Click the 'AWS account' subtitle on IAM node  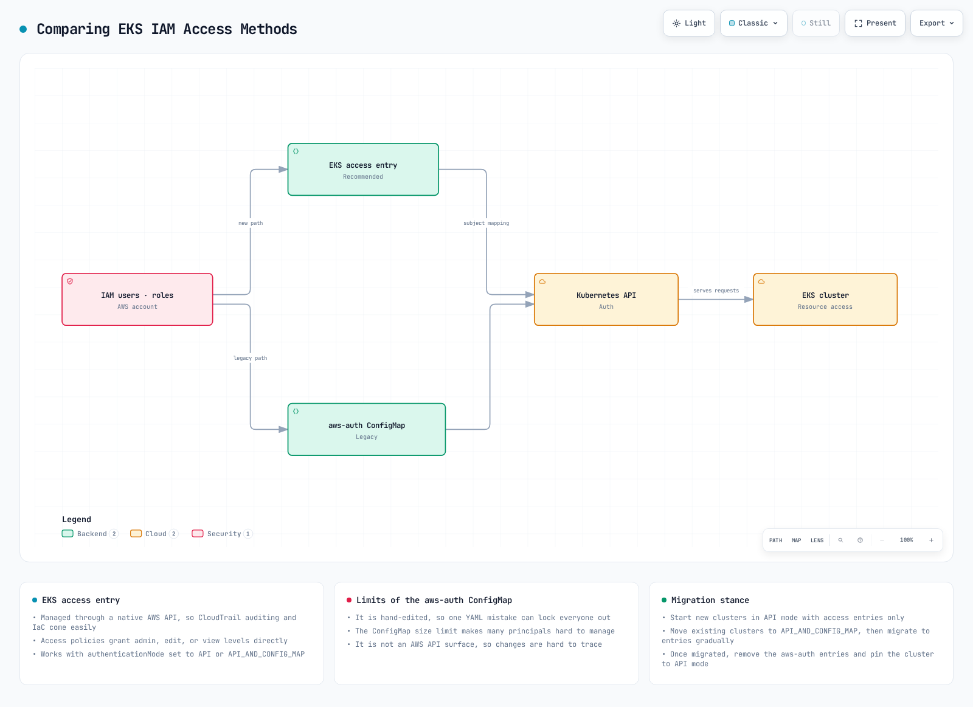(137, 307)
